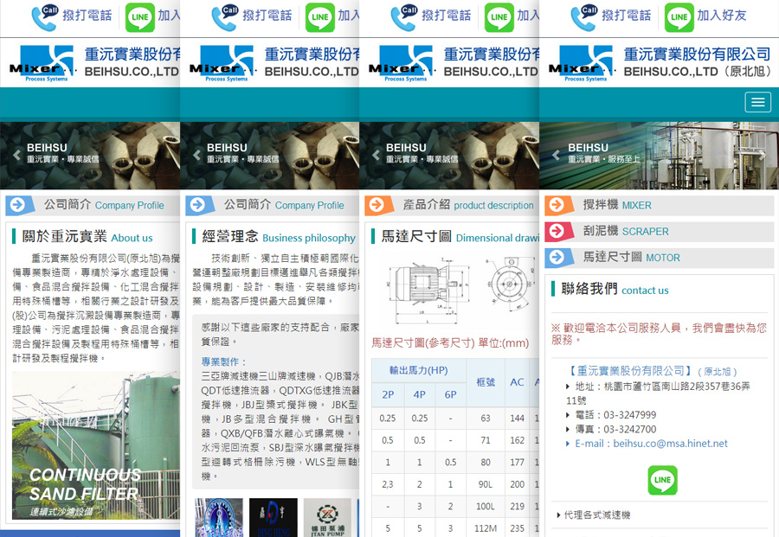
Task: Go to previous banner slide in Business philosophy screen
Action: (196, 156)
